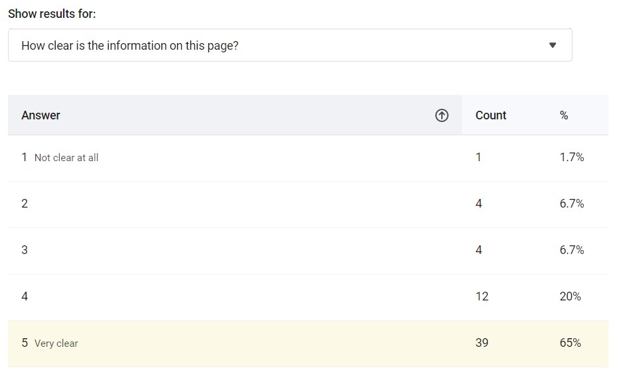Viewport: 635px width, 376px height.
Task: Click the count value 12
Action: click(482, 296)
